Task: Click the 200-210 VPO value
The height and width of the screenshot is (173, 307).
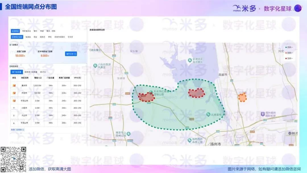Action: click(x=77, y=85)
